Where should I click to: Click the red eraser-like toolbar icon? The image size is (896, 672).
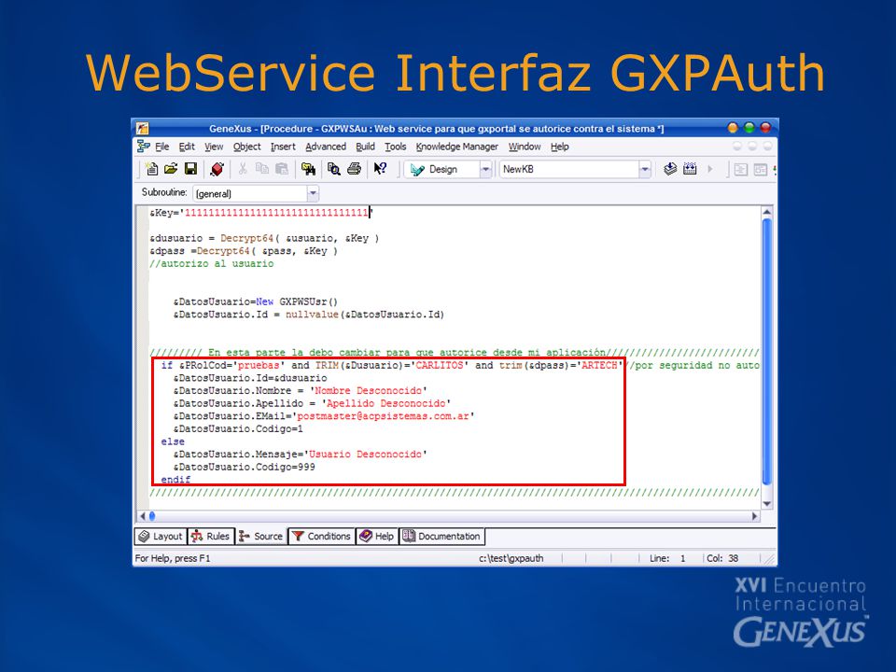click(217, 169)
